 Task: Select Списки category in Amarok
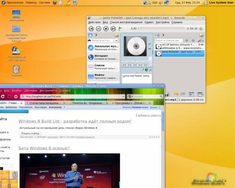point(103,67)
